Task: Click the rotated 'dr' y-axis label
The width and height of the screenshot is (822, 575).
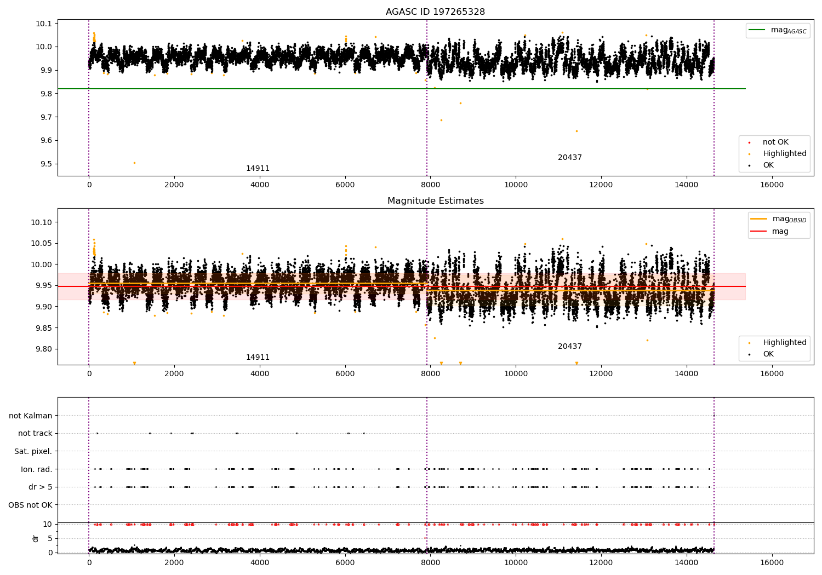Action: pyautogui.click(x=36, y=538)
